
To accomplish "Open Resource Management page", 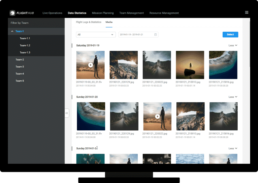I will [x=164, y=13].
